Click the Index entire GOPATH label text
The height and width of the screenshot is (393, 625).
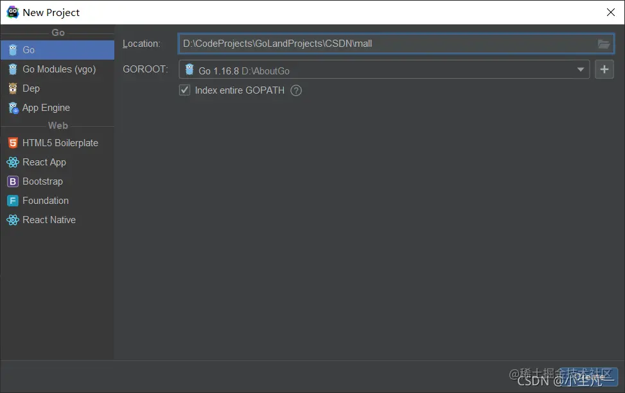[x=240, y=90]
